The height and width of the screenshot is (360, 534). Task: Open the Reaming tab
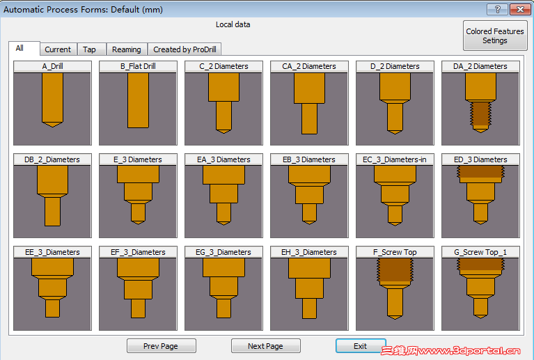pos(127,49)
